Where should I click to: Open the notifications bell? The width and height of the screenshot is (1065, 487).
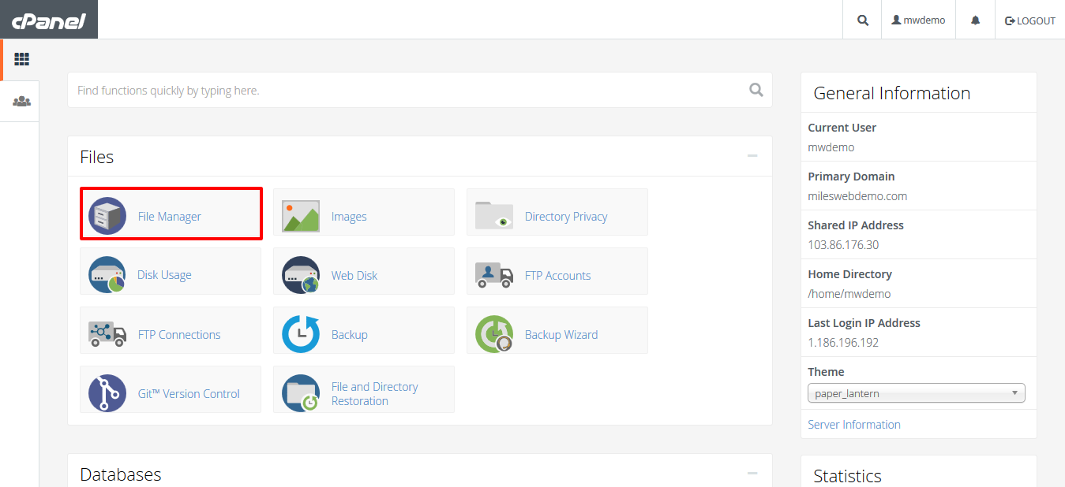(x=975, y=20)
